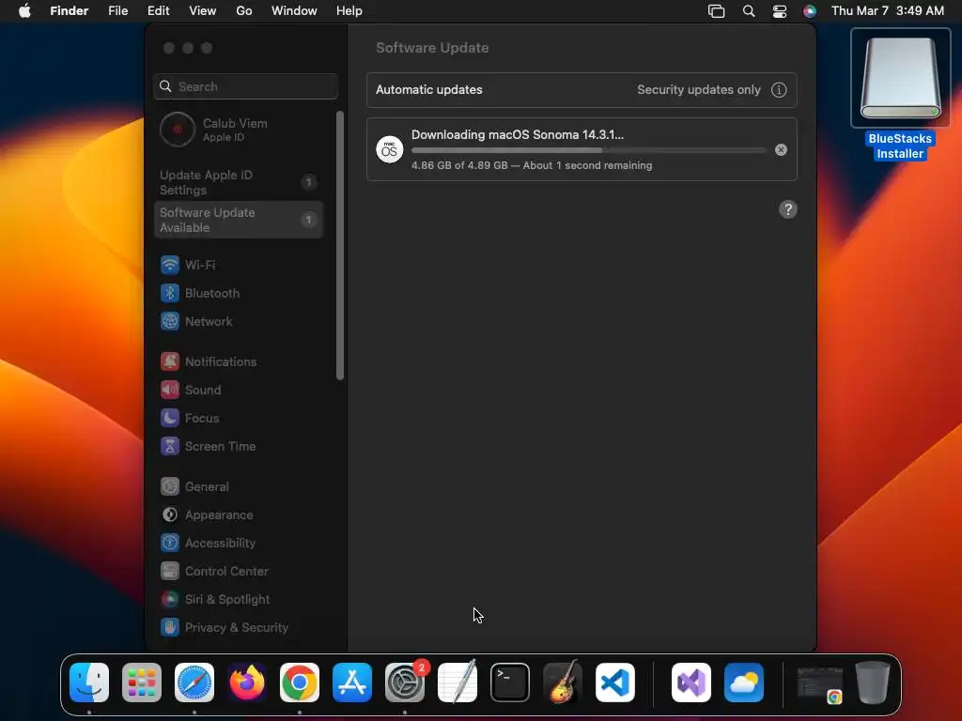This screenshot has height=721, width=962.
Task: Launch GarageBand from the Dock
Action: (x=563, y=683)
